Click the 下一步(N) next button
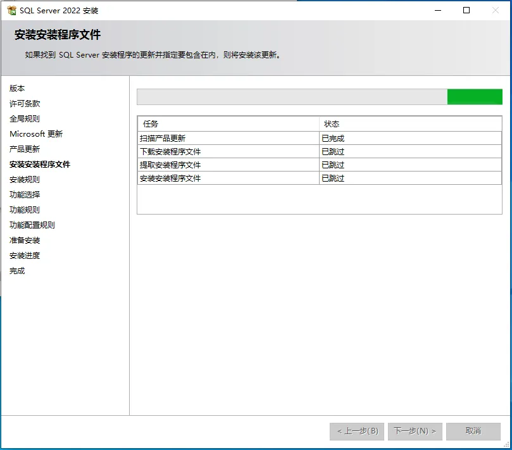This screenshot has height=450, width=512. pyautogui.click(x=415, y=432)
